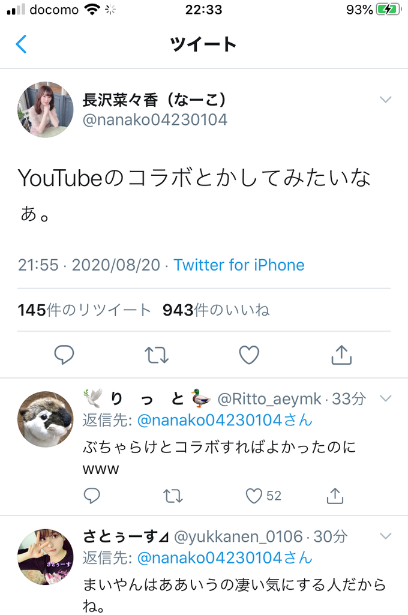Image resolution: width=408 pixels, height=615 pixels.
Task: Open yukkanen_0106's profile avatar
Action: pyautogui.click(x=46, y=557)
